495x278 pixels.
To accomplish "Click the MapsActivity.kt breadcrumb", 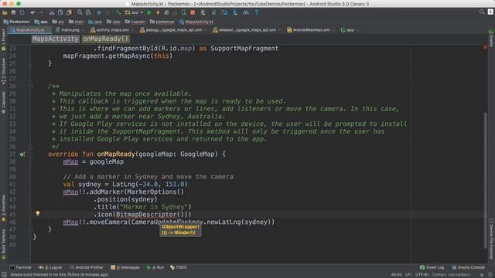I will (196, 22).
